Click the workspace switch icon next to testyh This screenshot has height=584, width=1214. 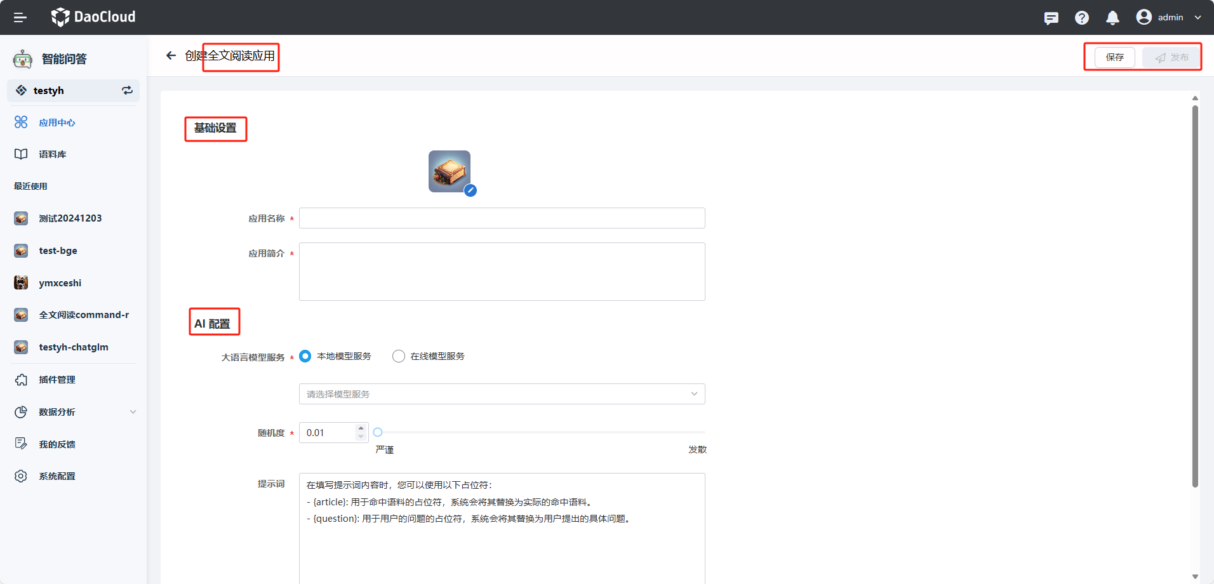tap(126, 90)
